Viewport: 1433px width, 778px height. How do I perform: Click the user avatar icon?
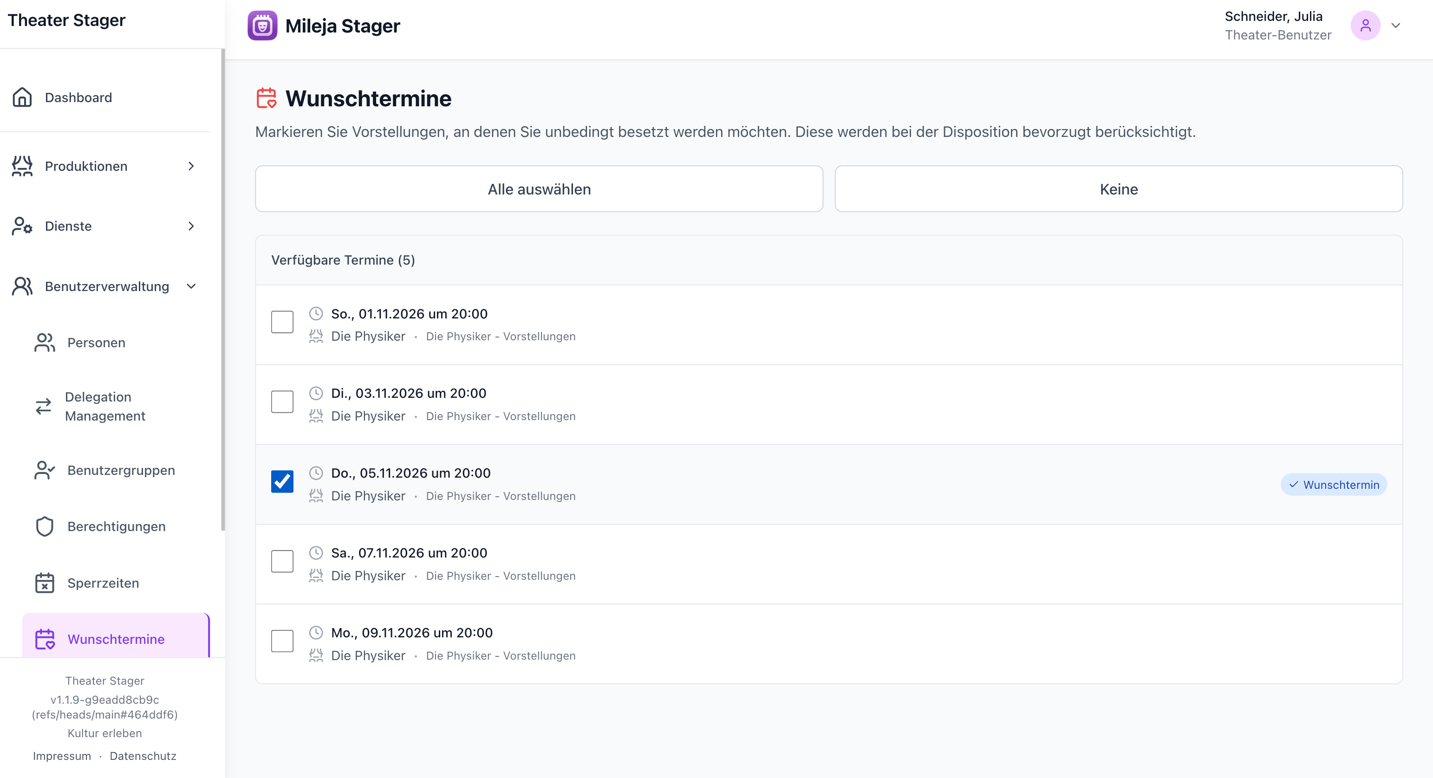[x=1365, y=26]
